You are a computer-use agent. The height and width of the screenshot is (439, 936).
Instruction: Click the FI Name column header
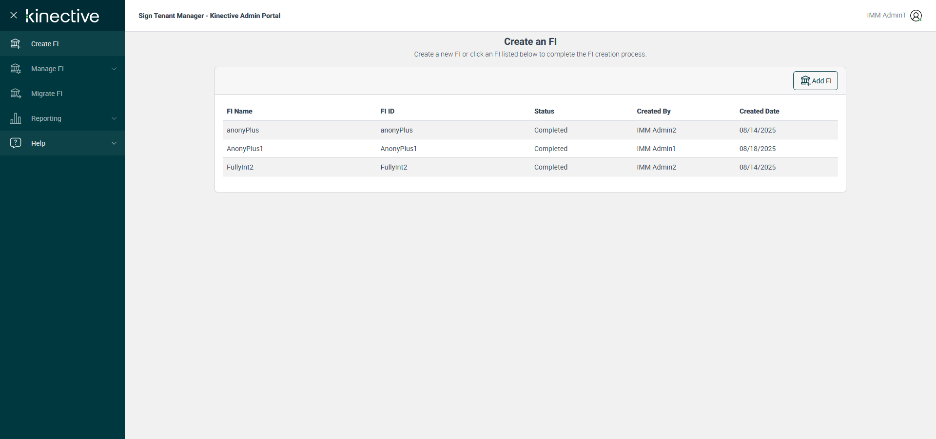(239, 111)
